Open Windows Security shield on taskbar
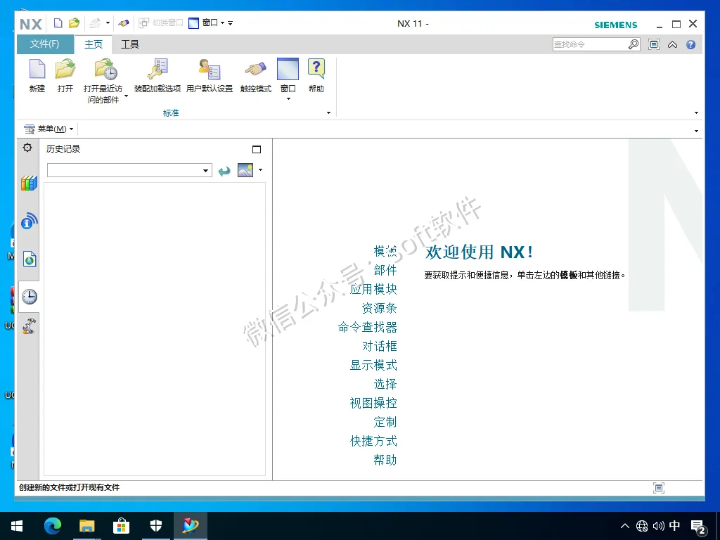The image size is (720, 540). (155, 526)
